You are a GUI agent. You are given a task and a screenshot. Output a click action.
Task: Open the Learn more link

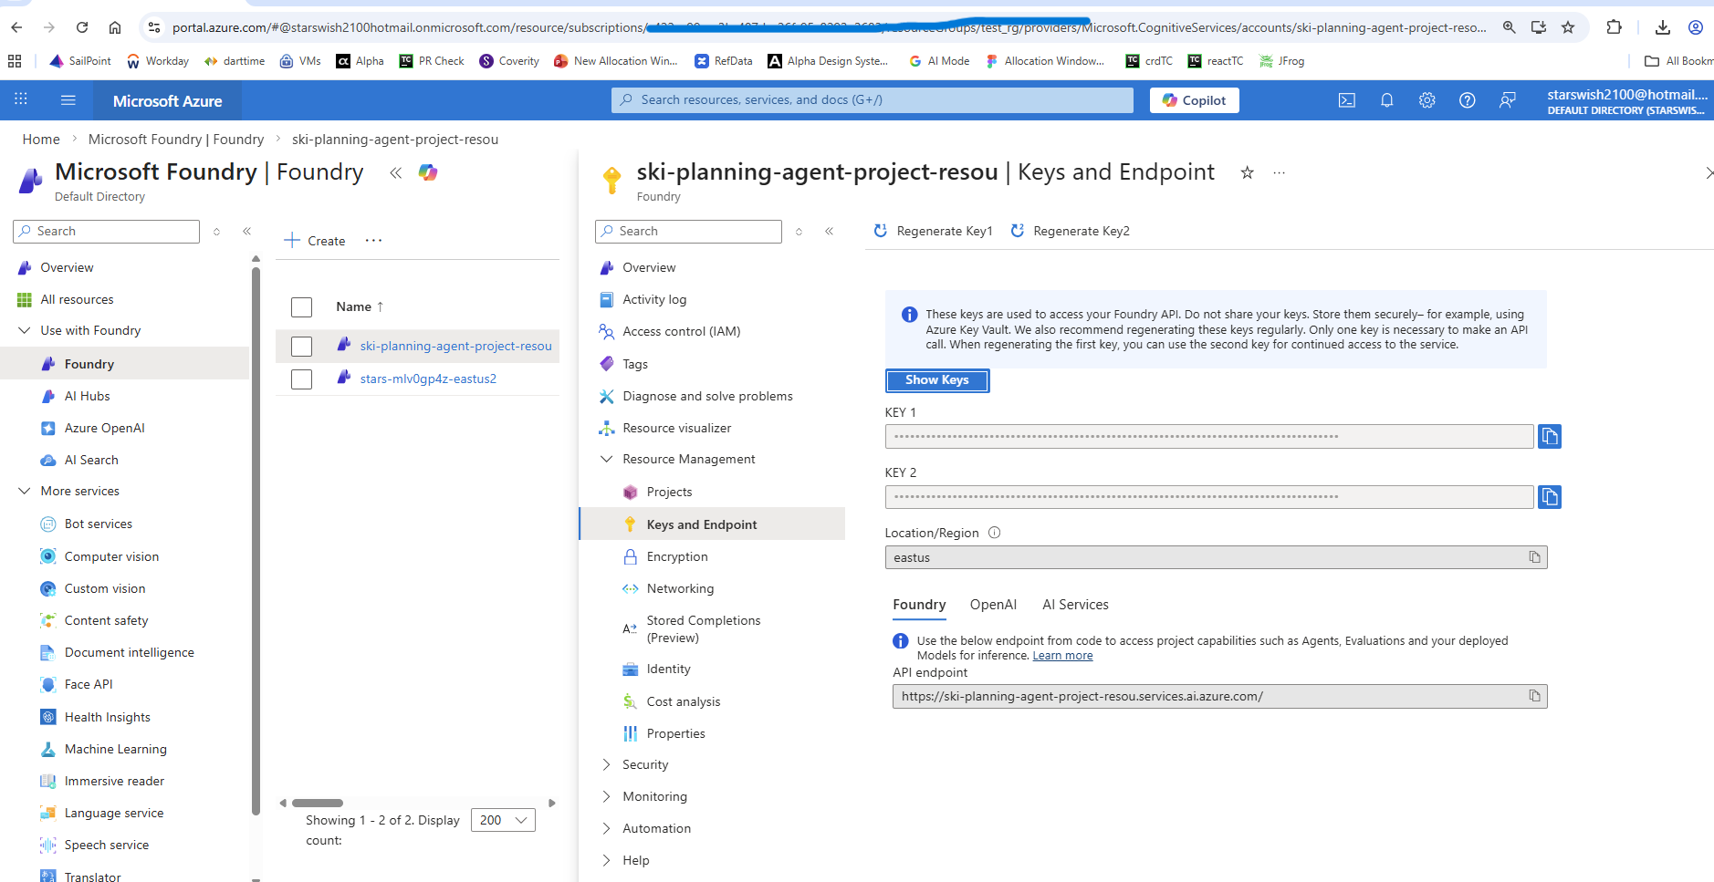click(x=1062, y=656)
